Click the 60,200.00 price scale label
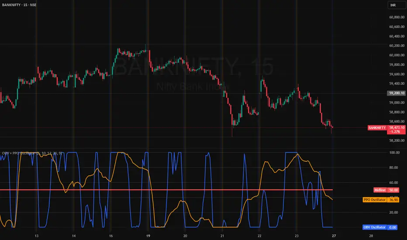 click(397, 45)
